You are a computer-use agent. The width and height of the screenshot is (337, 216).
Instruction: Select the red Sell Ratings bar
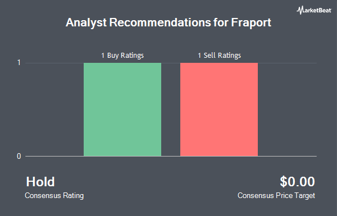point(219,109)
